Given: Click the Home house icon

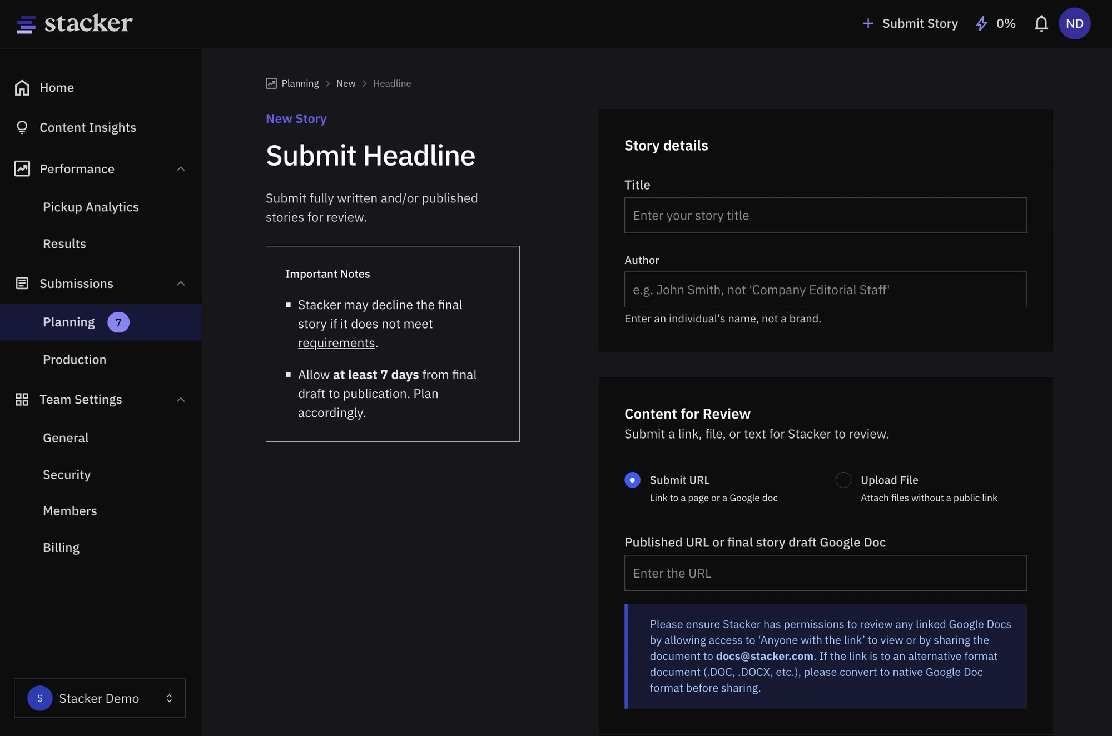Looking at the screenshot, I should [x=22, y=88].
